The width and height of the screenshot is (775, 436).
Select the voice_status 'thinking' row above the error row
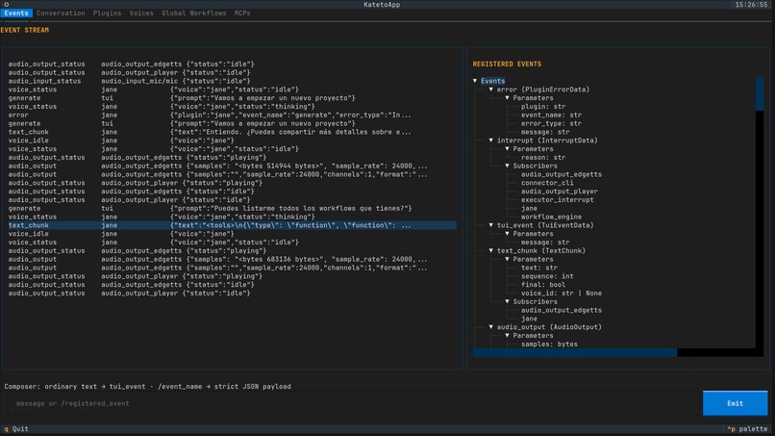pyautogui.click(x=232, y=107)
